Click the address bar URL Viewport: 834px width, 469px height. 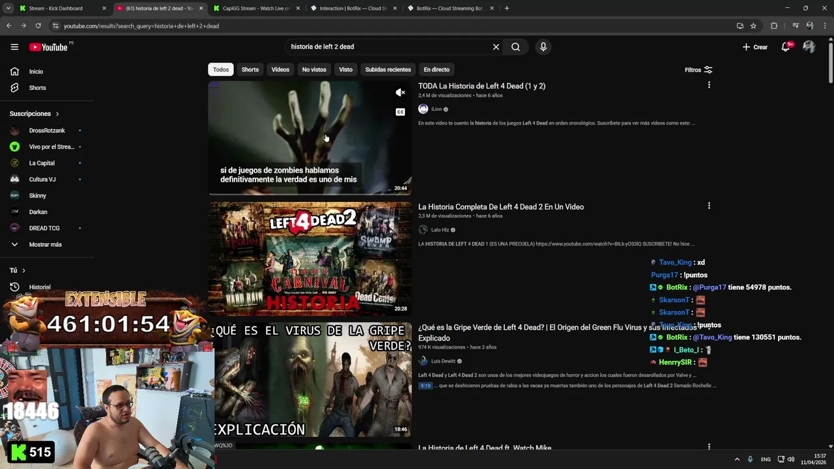pyautogui.click(x=141, y=26)
